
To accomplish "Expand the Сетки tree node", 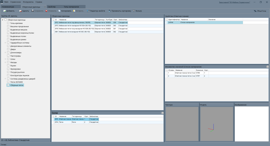I will coord(5,59).
